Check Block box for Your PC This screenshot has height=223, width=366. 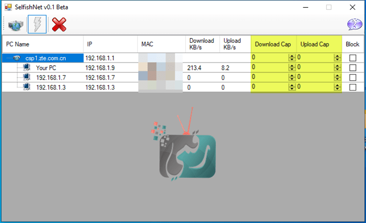click(x=353, y=68)
